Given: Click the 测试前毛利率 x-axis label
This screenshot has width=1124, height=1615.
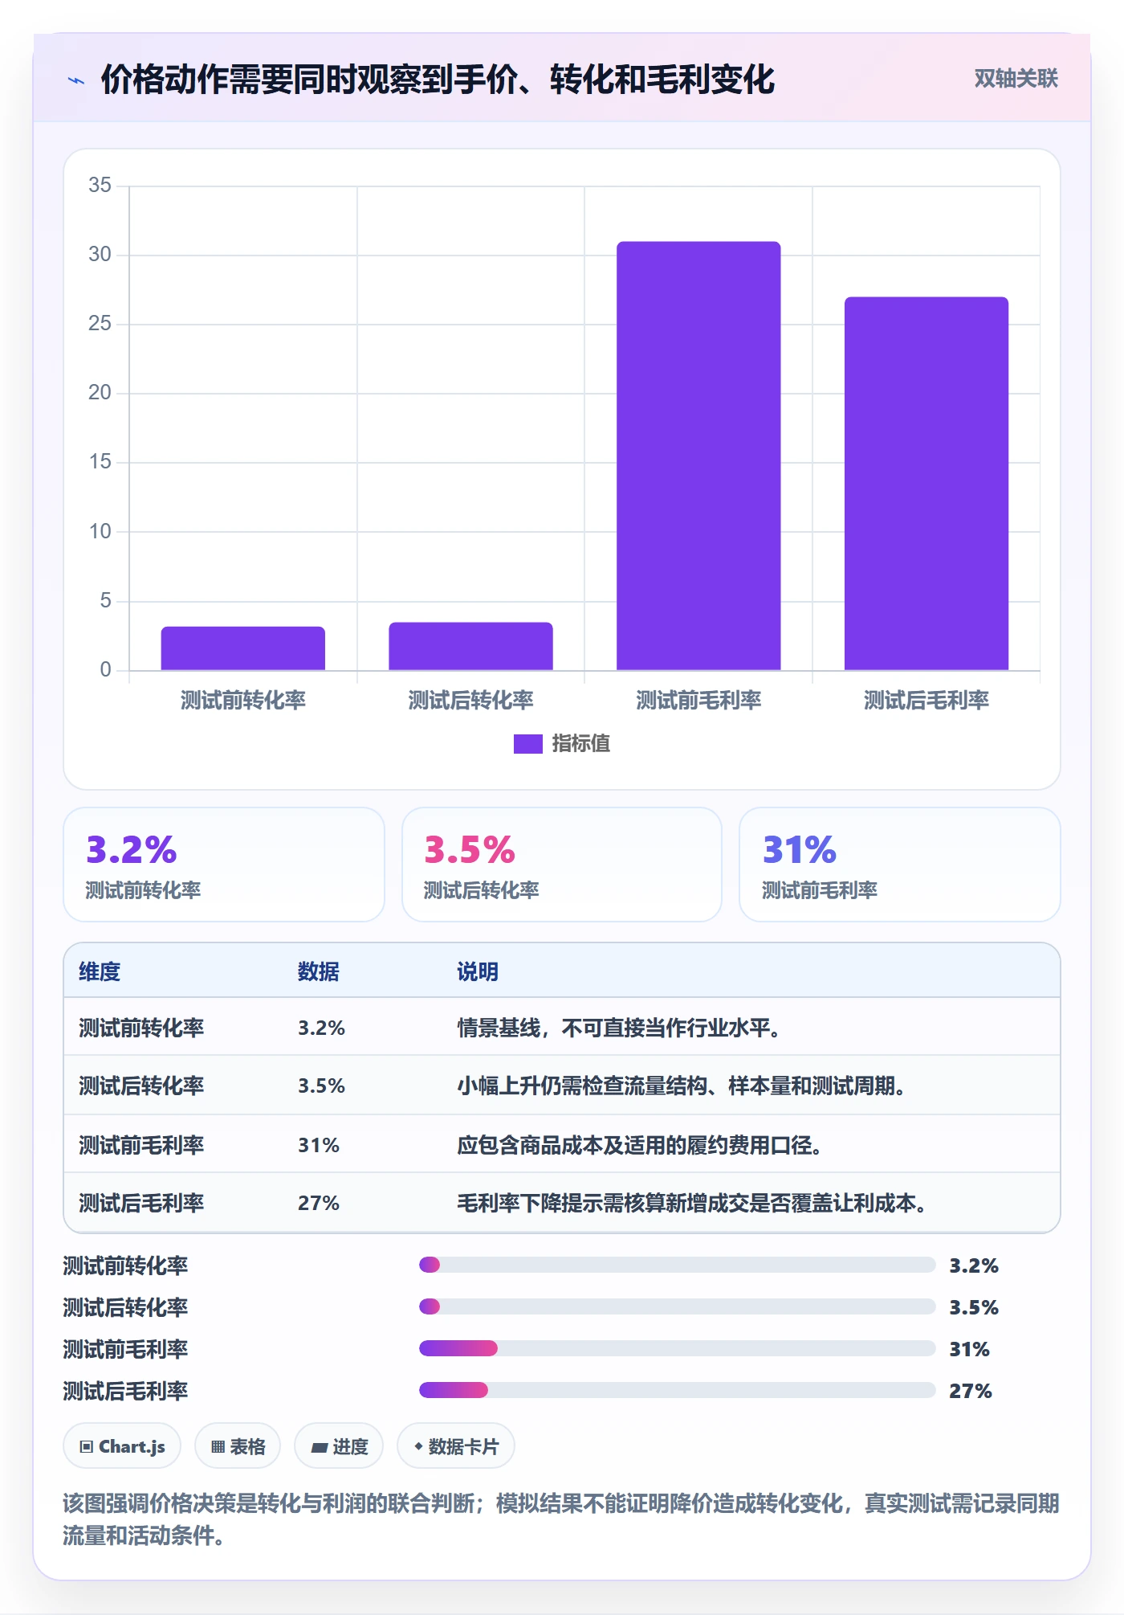Looking at the screenshot, I should (698, 700).
